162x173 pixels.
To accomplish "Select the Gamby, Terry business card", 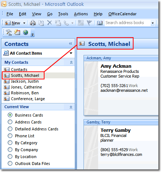I will (x=121, y=144).
